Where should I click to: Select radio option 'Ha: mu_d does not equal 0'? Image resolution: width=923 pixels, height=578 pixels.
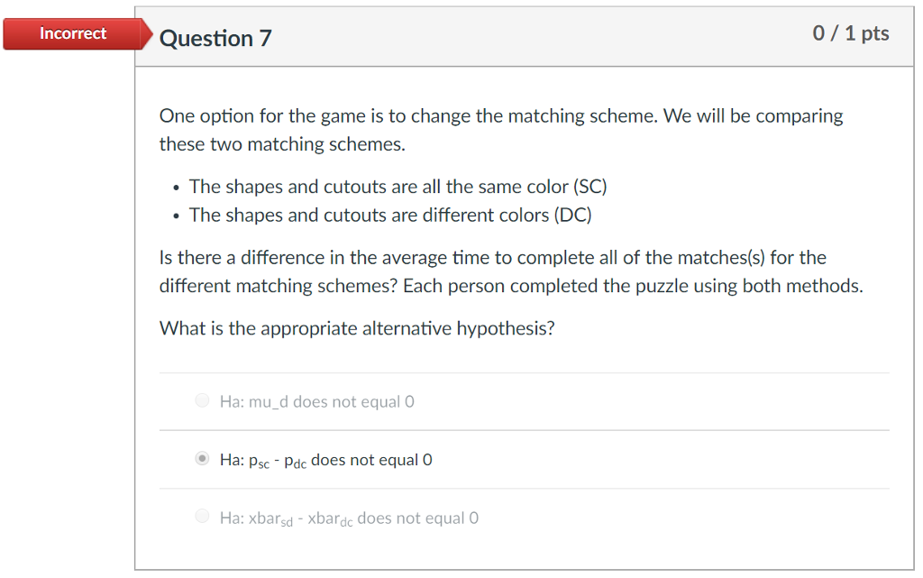[x=315, y=401]
